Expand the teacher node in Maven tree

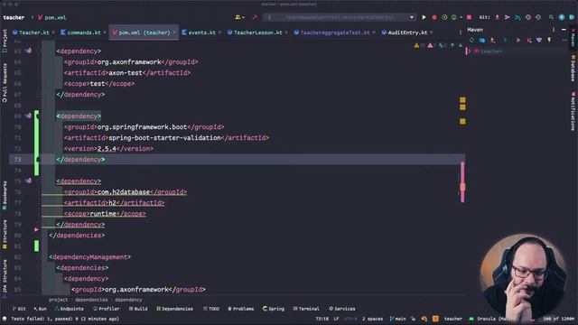[470, 51]
